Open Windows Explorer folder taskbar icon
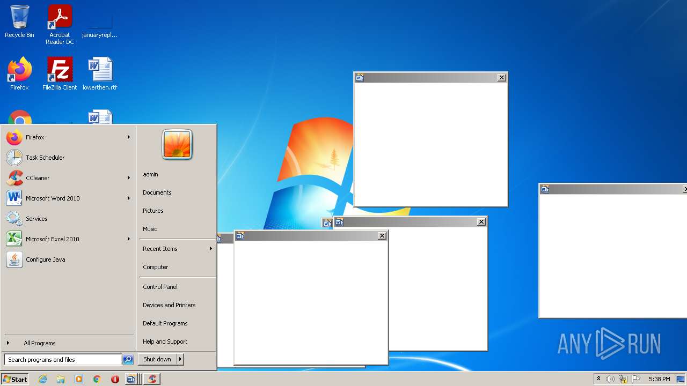Screen dimensions: 687x386 point(61,379)
